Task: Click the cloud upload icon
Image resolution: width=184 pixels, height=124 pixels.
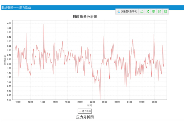Action: click(x=142, y=12)
